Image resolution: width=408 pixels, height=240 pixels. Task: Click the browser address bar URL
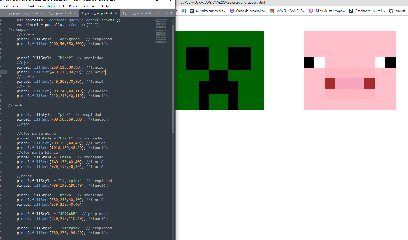pos(223,2)
